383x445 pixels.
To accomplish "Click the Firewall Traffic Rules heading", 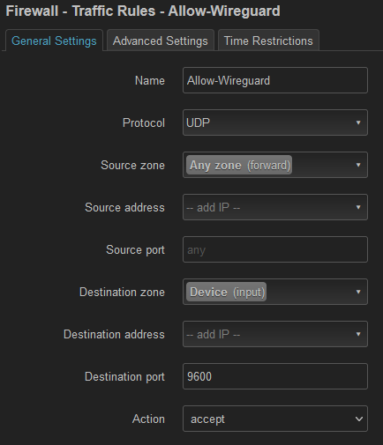I will (143, 11).
